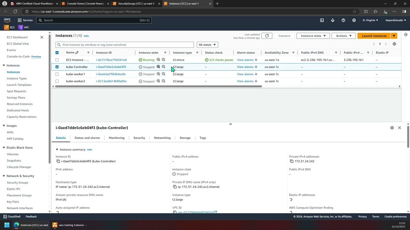The width and height of the screenshot is (410, 230).
Task: Open instances table preferences gear
Action: tap(394, 44)
